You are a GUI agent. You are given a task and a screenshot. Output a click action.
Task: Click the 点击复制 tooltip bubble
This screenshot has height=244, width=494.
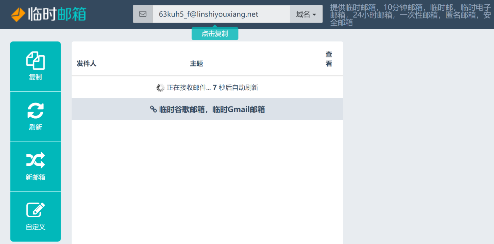[x=215, y=34]
